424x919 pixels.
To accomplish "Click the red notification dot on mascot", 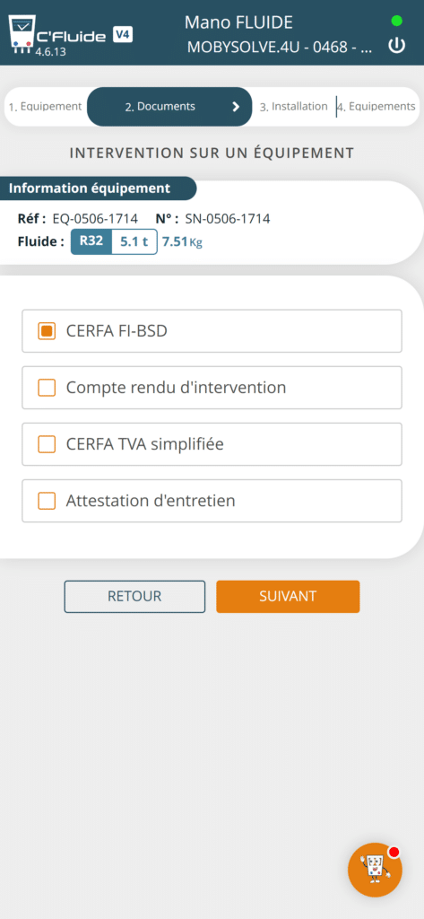I will [x=394, y=853].
